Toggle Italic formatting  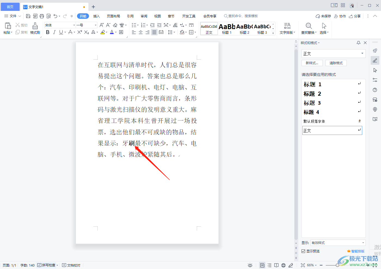(x=54, y=32)
